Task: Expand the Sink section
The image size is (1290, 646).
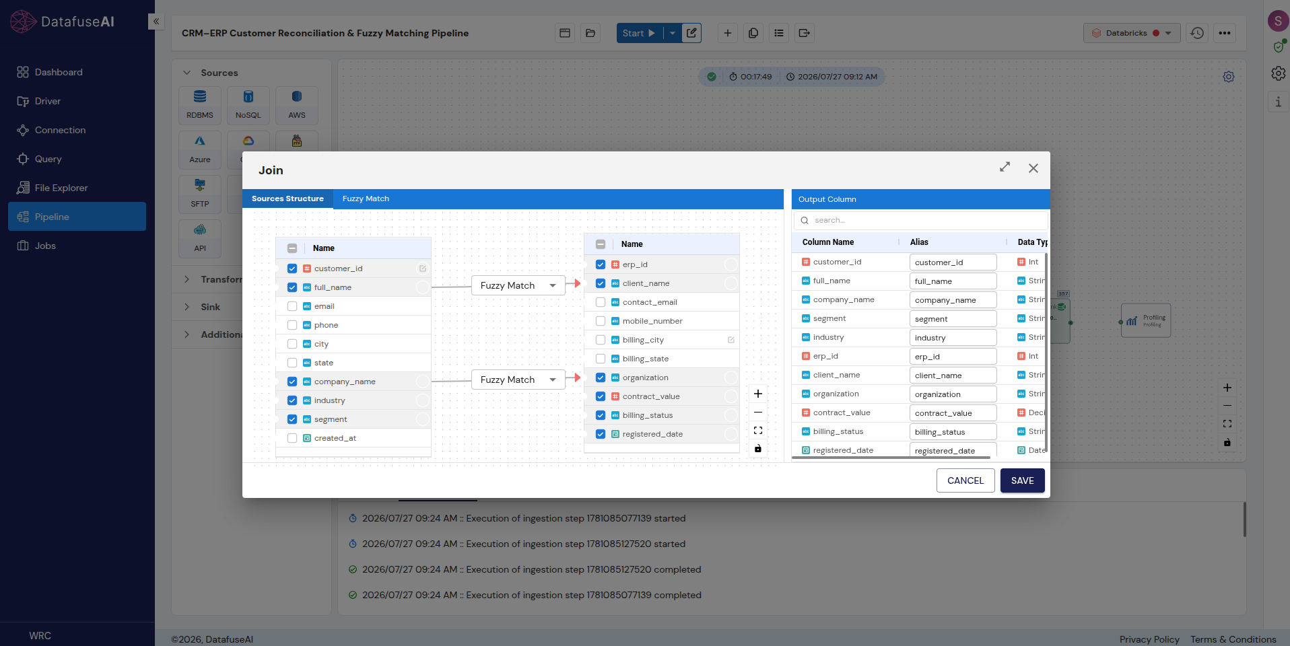Action: tap(186, 307)
